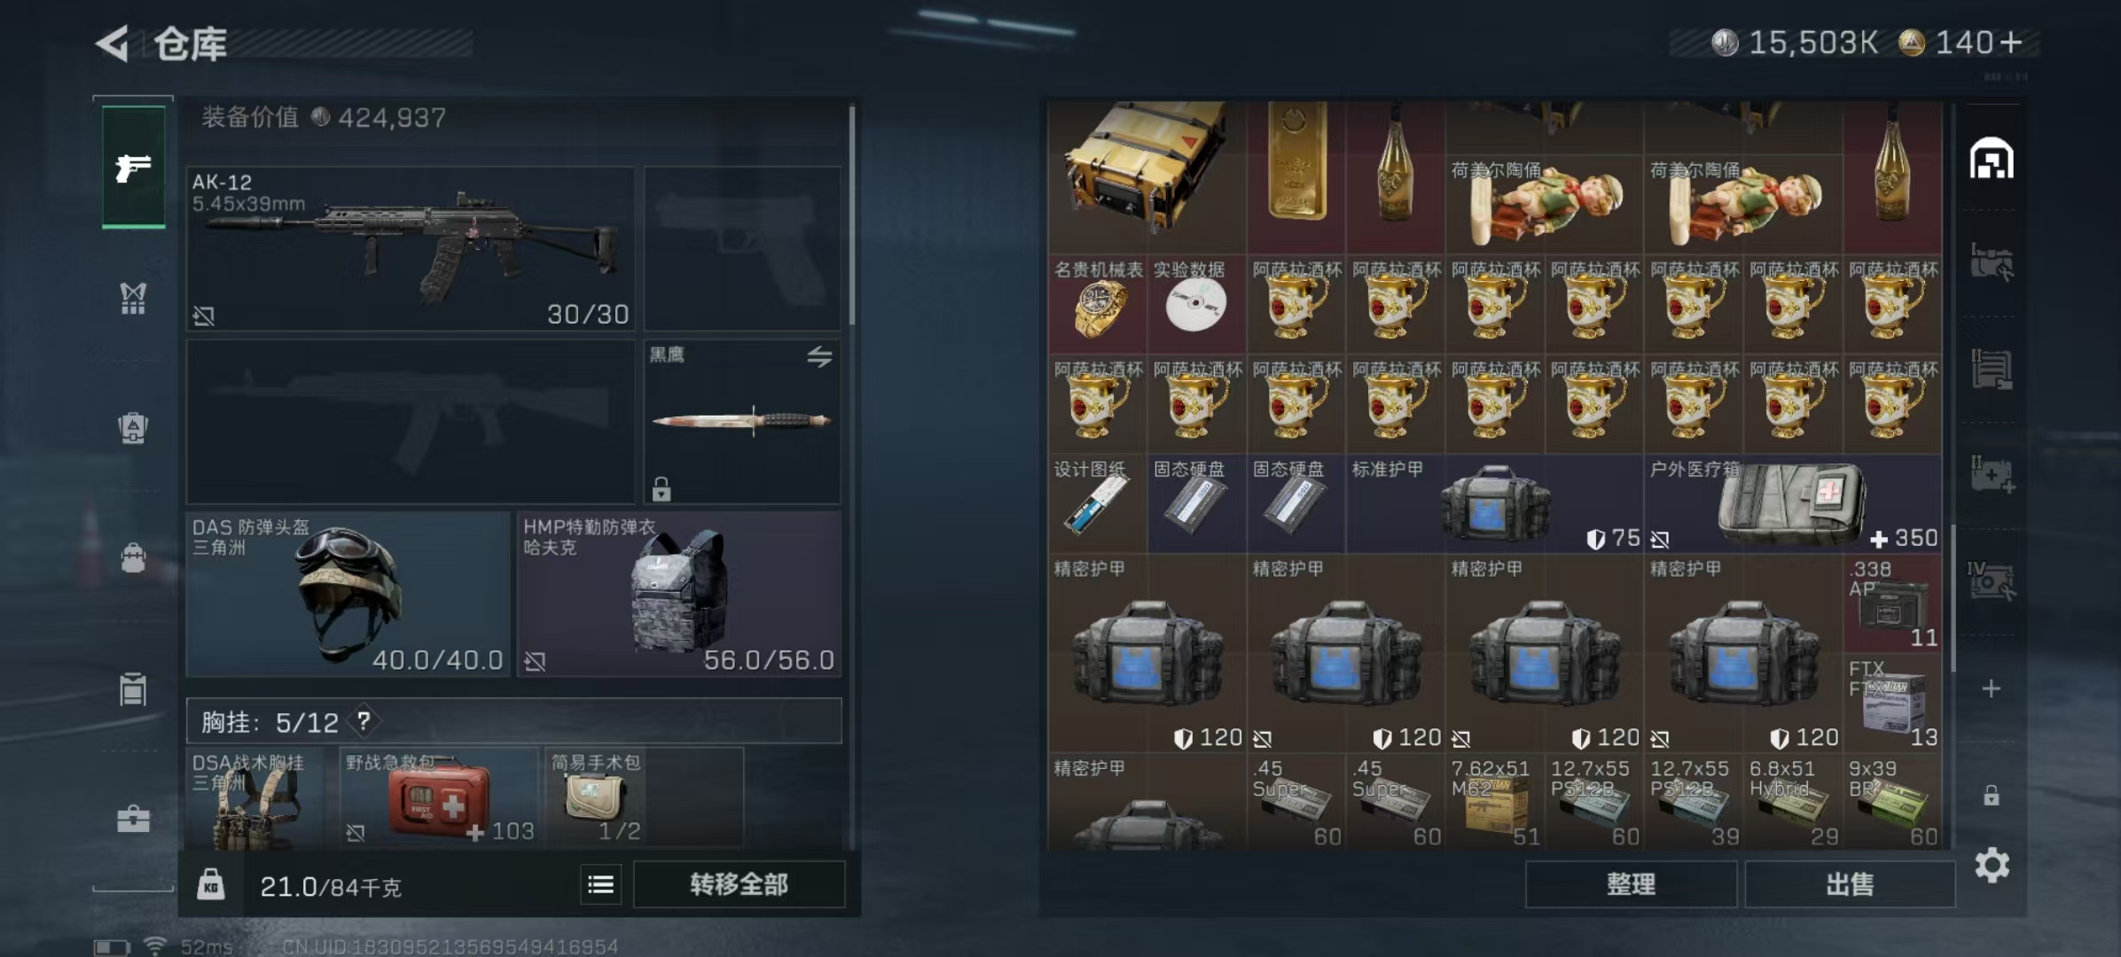This screenshot has width=2121, height=957.
Task: Toggle the binding icon on the AK-12 slot
Action: [x=204, y=315]
